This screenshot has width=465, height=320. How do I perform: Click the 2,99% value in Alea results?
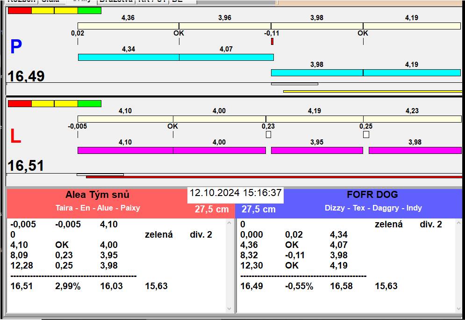[x=68, y=286]
